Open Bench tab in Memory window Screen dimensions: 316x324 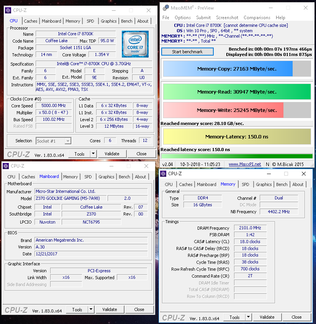[x=282, y=184]
